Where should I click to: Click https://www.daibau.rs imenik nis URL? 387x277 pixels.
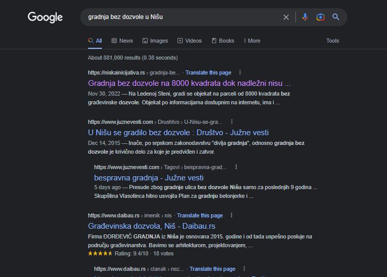[130, 216]
